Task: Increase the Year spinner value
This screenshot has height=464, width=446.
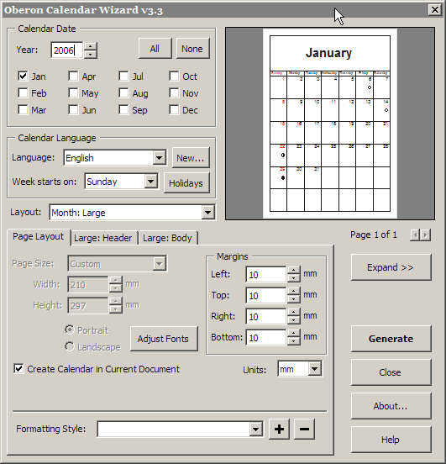Action: point(91,46)
